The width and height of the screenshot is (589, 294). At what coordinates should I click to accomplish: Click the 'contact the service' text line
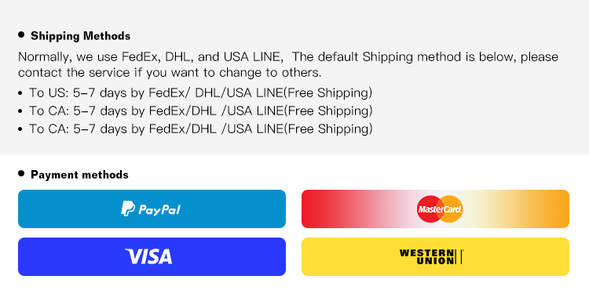coord(170,73)
